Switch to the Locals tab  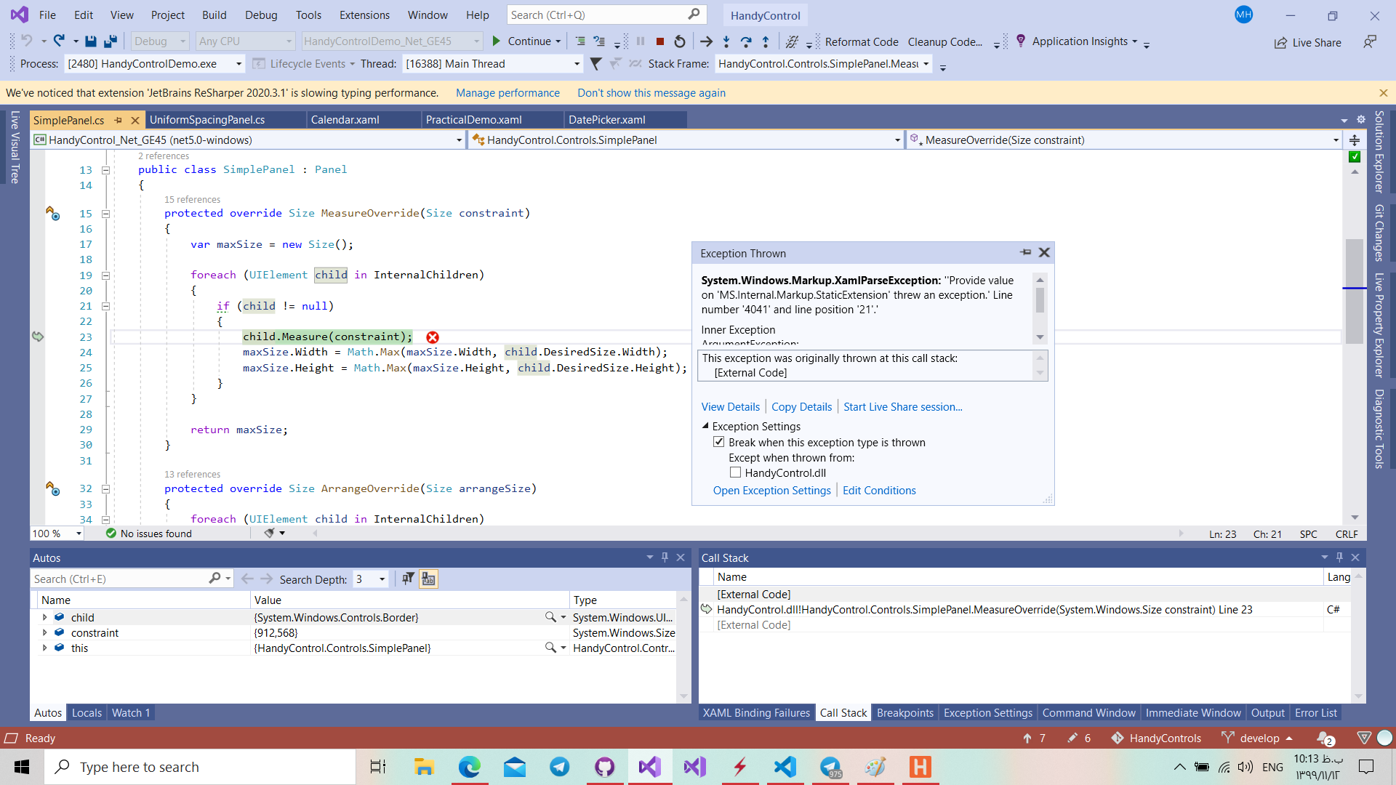tap(87, 713)
